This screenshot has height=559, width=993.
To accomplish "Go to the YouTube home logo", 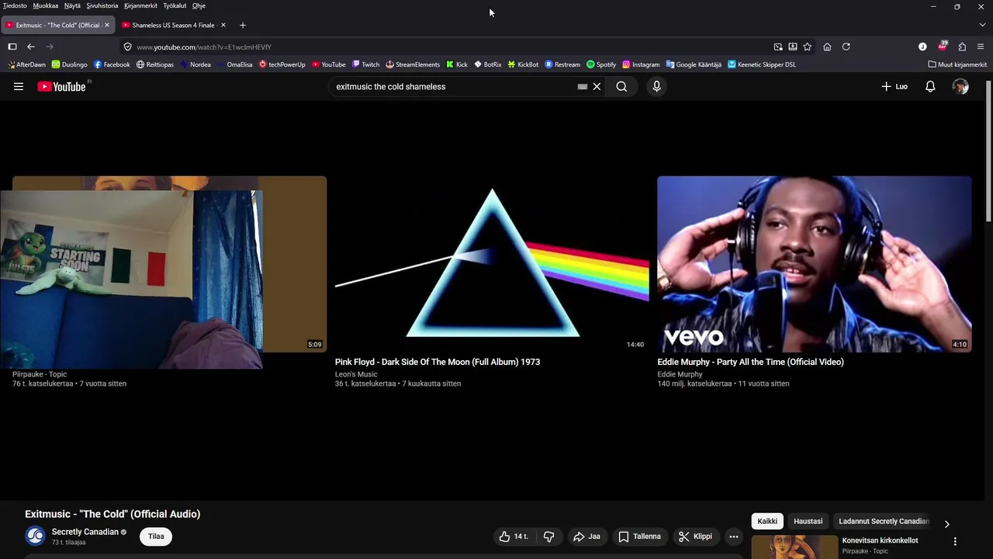I will click(62, 86).
